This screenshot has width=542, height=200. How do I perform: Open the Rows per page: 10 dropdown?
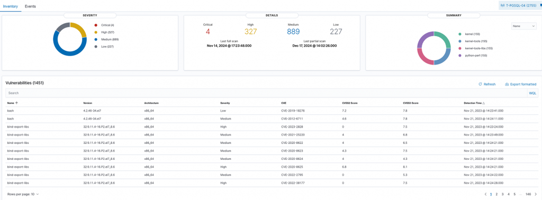23,194
